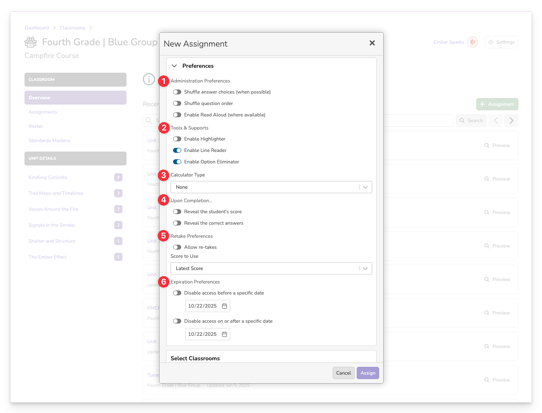The image size is (542, 413).
Task: Click the numbered marker 3 beside Calculator Type
Action: tap(164, 175)
